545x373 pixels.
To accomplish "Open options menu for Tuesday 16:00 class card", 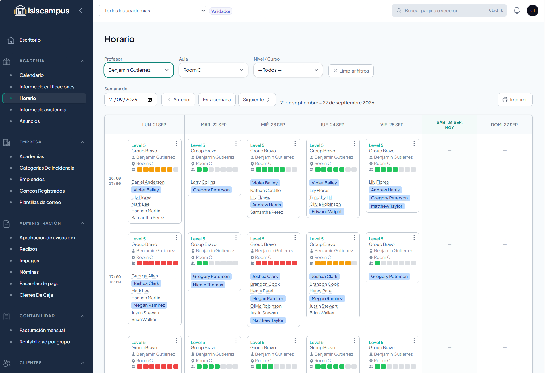I will coord(236,143).
